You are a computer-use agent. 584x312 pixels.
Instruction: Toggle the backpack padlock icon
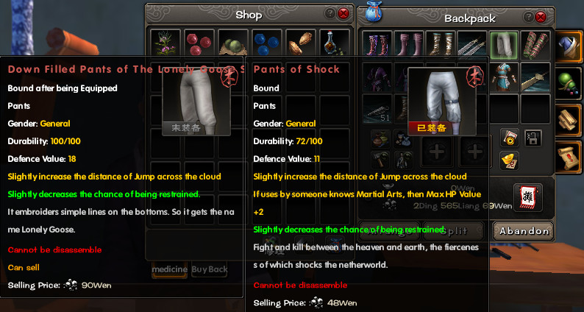(533, 138)
